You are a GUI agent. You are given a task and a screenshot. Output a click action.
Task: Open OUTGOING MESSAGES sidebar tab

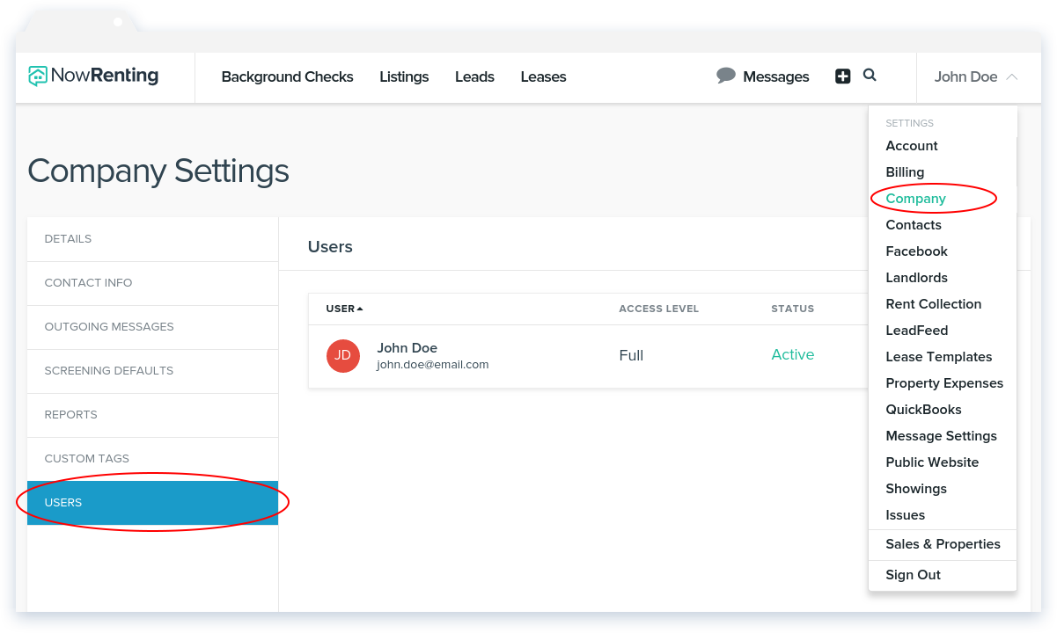(153, 327)
